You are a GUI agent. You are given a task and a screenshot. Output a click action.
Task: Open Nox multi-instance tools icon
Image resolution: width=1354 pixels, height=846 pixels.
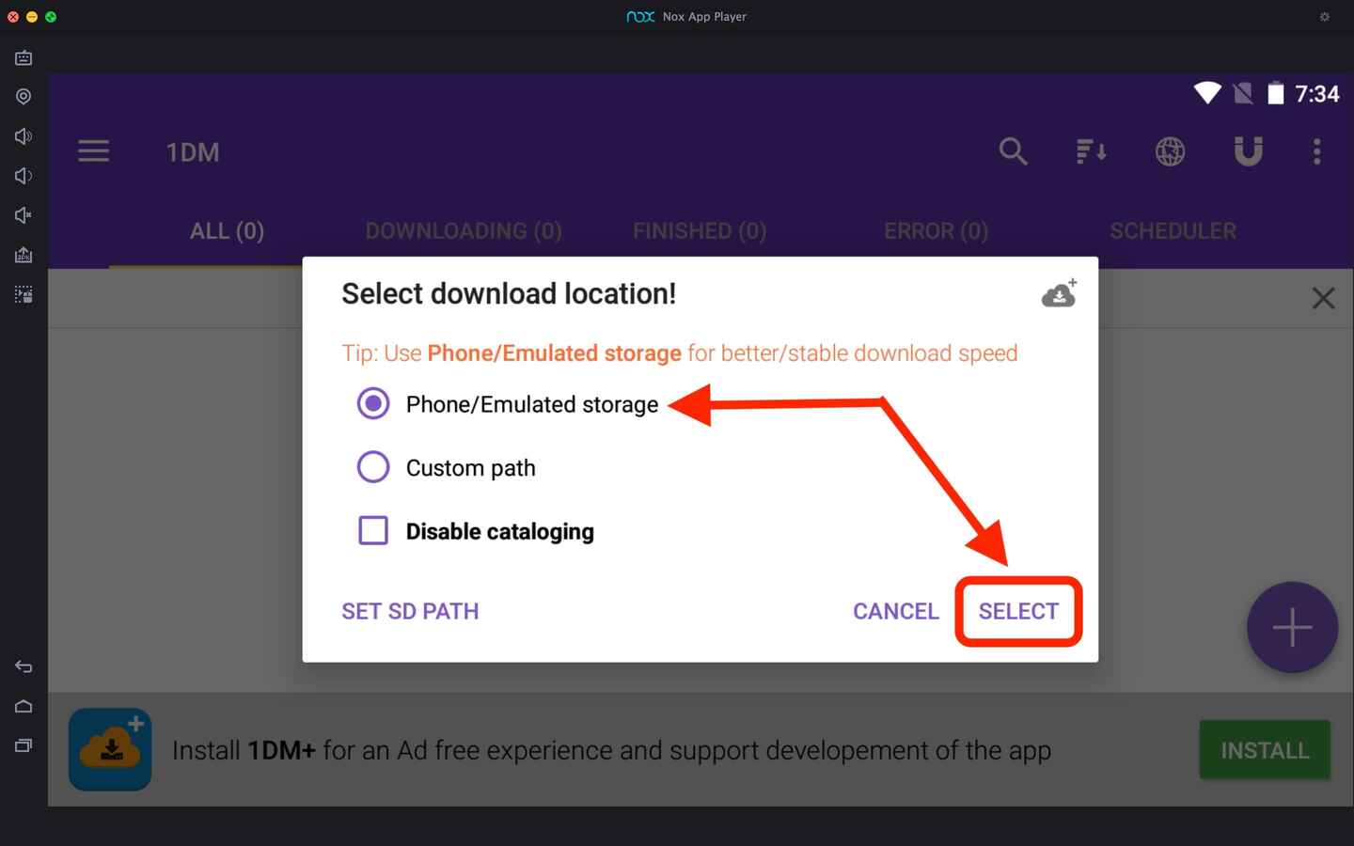[24, 294]
